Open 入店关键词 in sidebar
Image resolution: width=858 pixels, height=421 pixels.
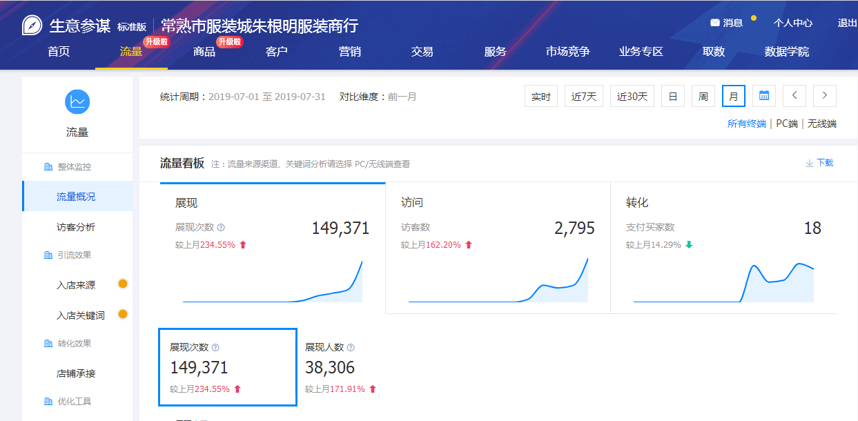(81, 315)
